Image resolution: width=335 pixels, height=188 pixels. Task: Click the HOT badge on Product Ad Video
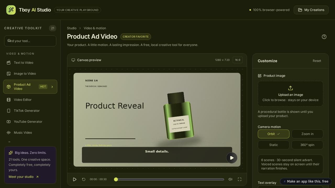(x=43, y=87)
